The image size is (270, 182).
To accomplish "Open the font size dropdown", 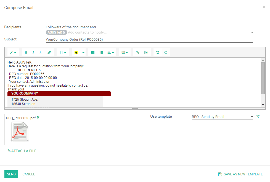I will 63,52.
